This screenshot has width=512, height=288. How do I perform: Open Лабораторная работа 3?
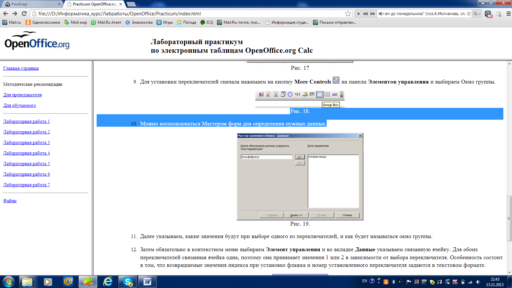pos(27,142)
